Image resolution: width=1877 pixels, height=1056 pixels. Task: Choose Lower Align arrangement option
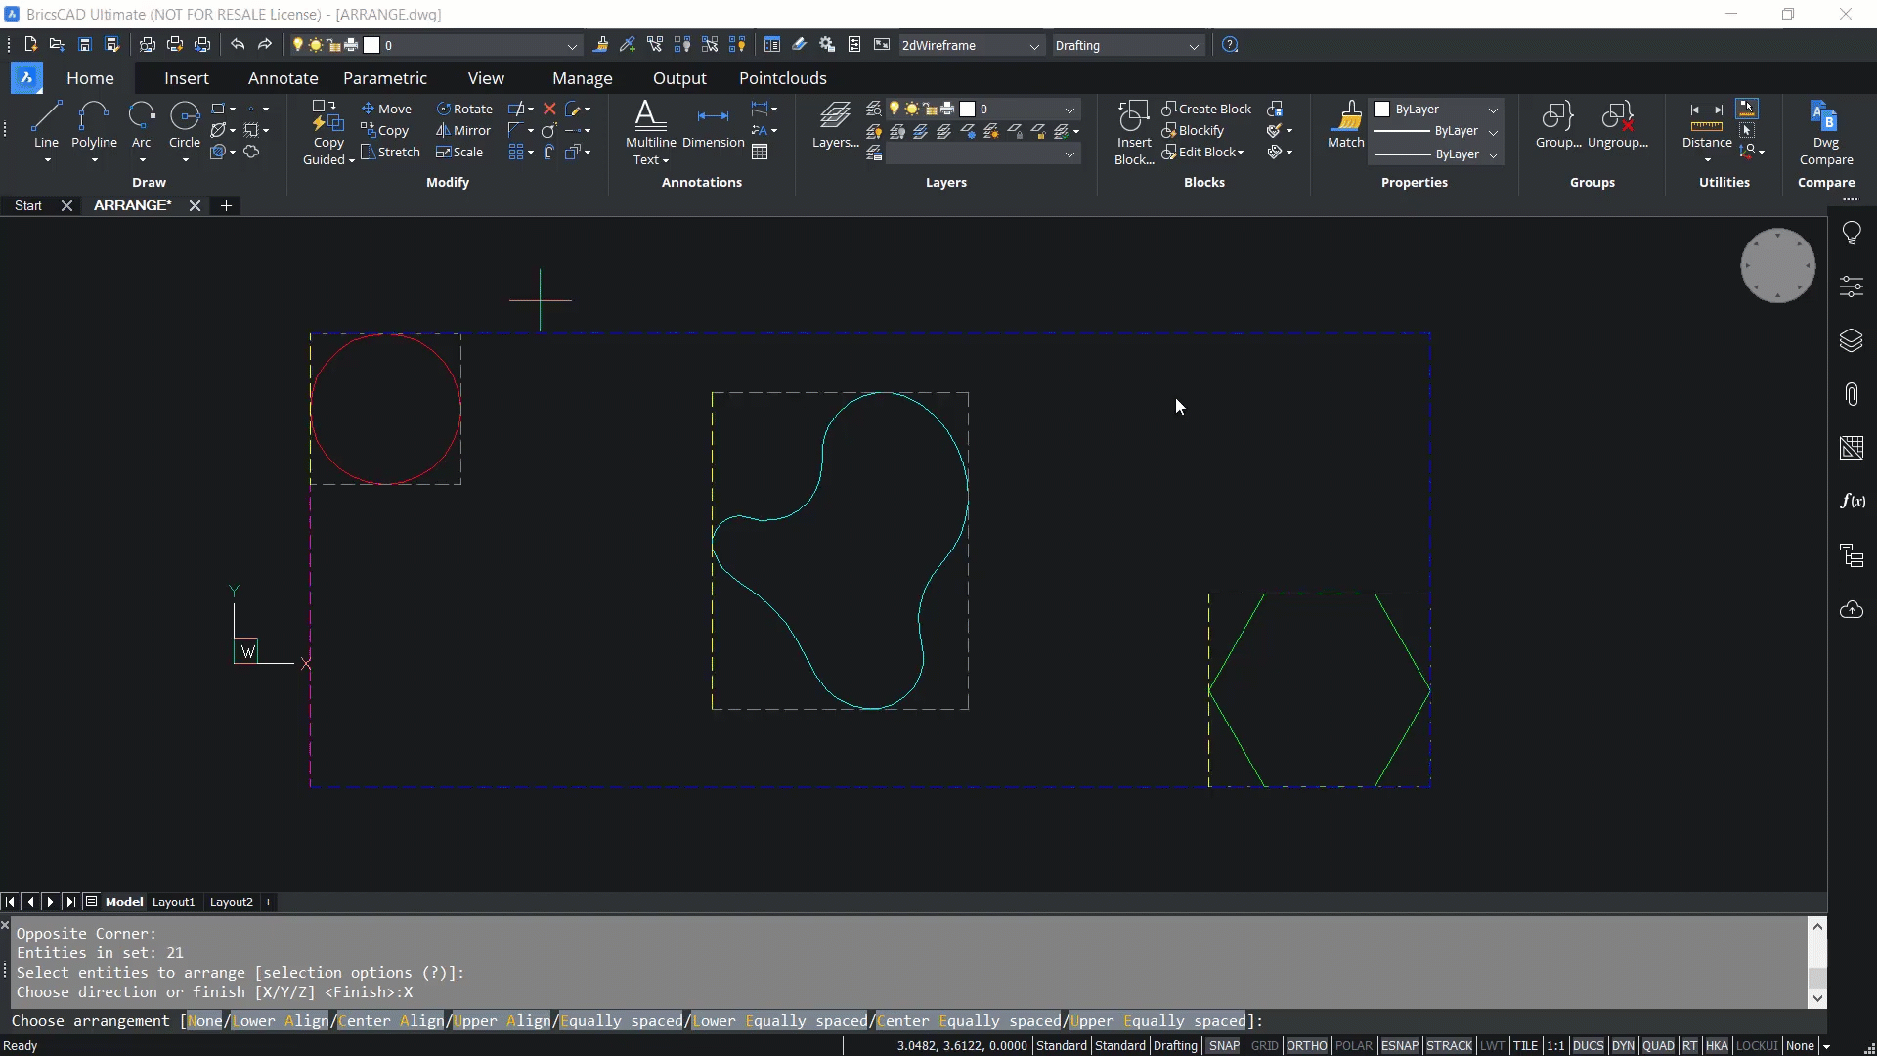pyautogui.click(x=280, y=1021)
